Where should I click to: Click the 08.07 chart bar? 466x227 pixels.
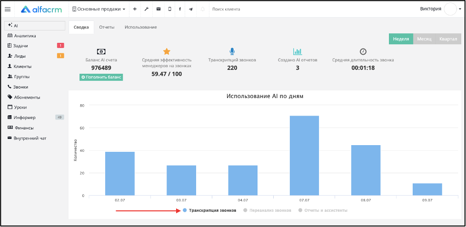366,170
